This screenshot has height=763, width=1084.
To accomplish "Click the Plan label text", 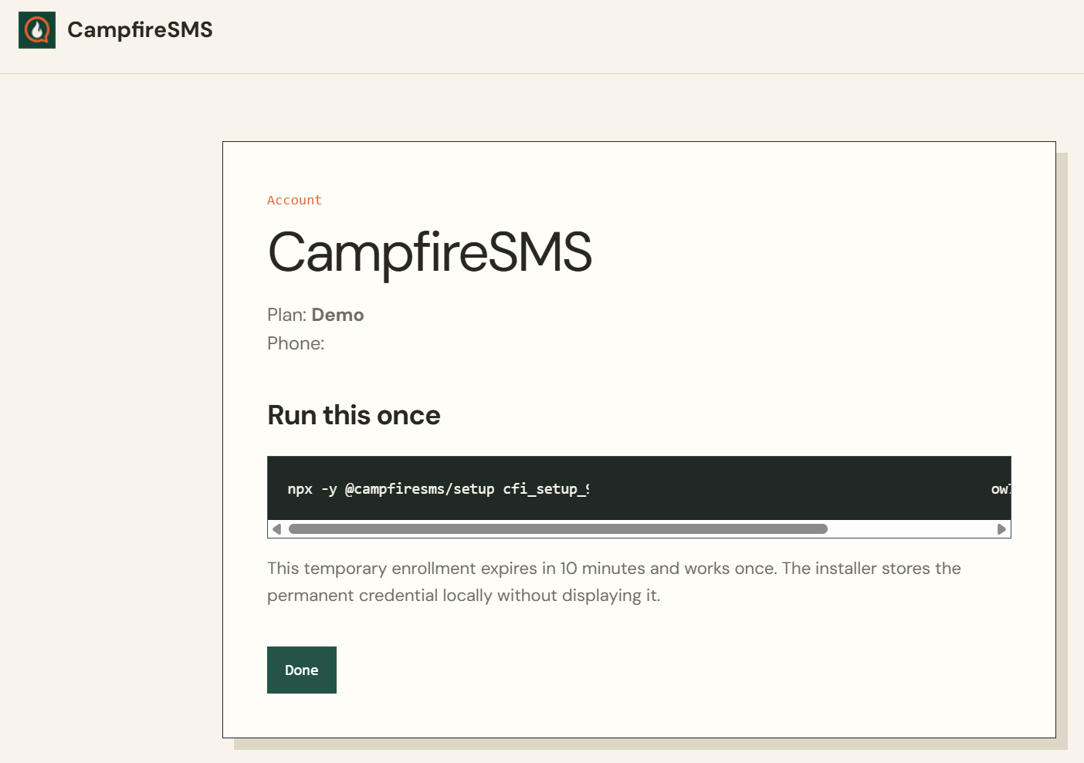I will pyautogui.click(x=287, y=315).
